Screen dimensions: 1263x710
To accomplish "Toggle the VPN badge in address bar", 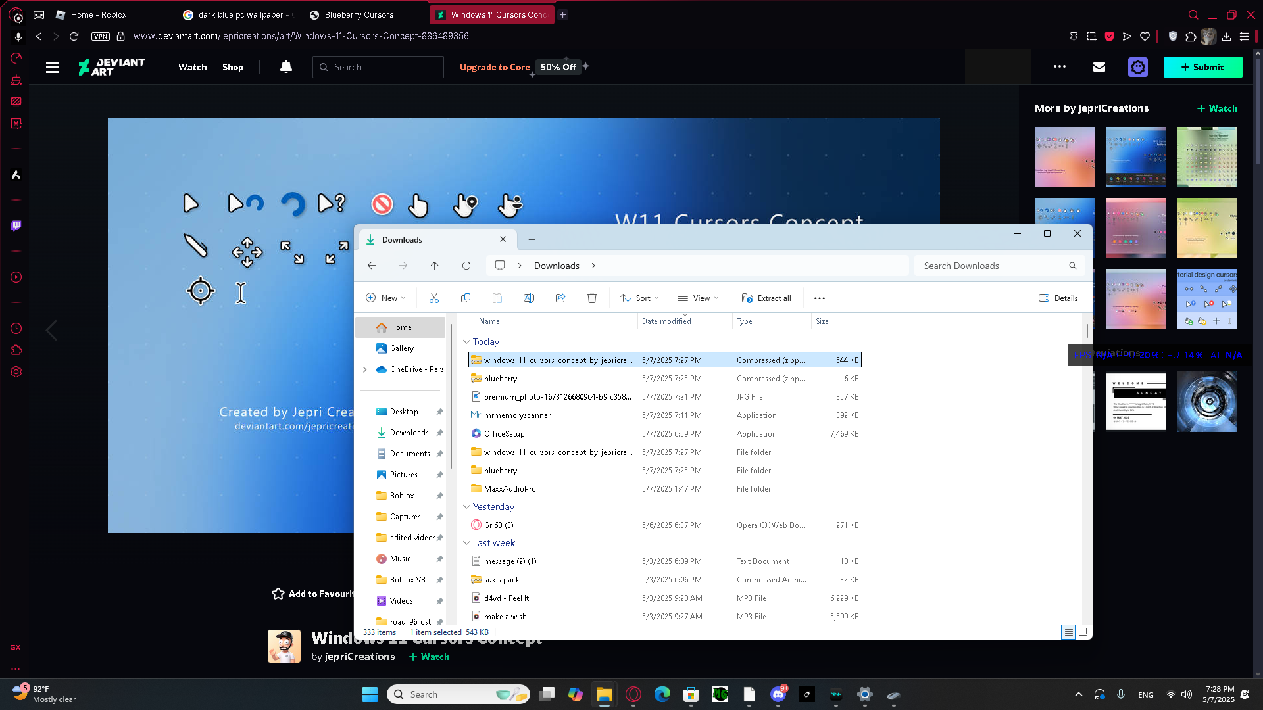I will pos(101,36).
